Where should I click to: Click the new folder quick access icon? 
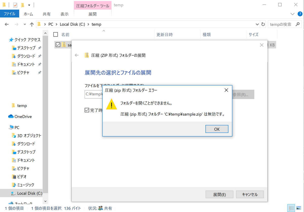23,5
